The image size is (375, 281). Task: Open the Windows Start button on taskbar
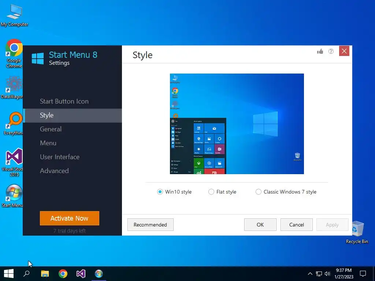click(9, 274)
